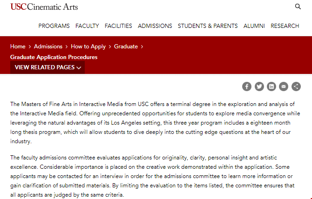Click the Home breadcrumb link
The image size is (312, 199).
point(18,46)
